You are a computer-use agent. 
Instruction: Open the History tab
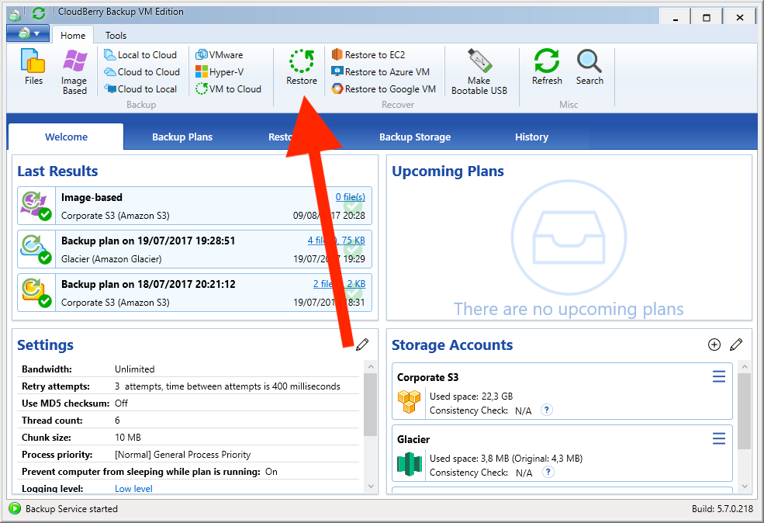pyautogui.click(x=531, y=137)
